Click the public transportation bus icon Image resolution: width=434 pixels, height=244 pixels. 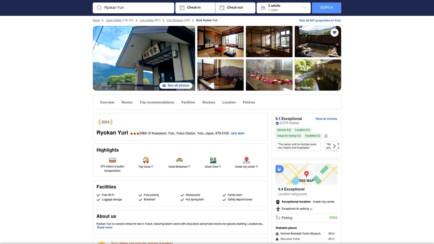point(112,160)
